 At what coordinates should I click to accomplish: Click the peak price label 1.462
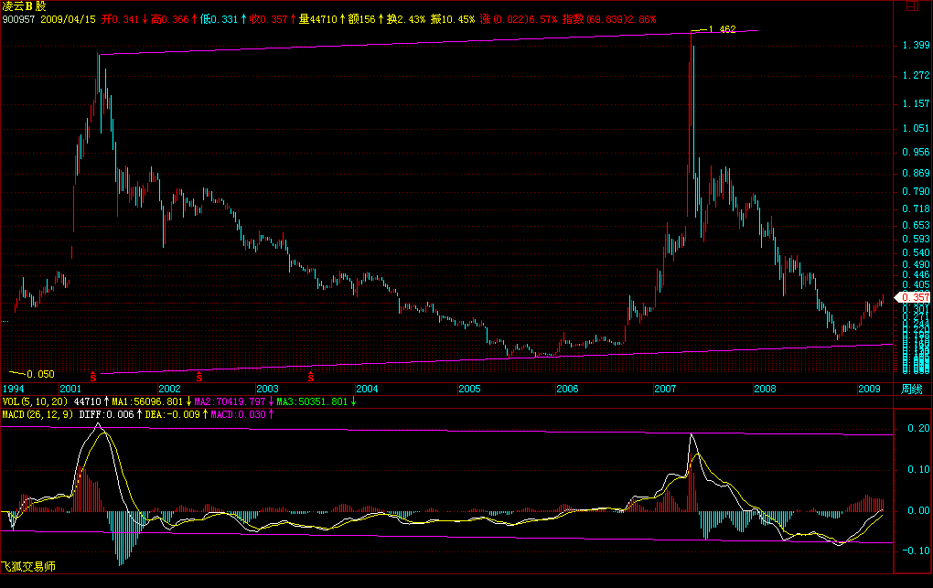tap(723, 29)
